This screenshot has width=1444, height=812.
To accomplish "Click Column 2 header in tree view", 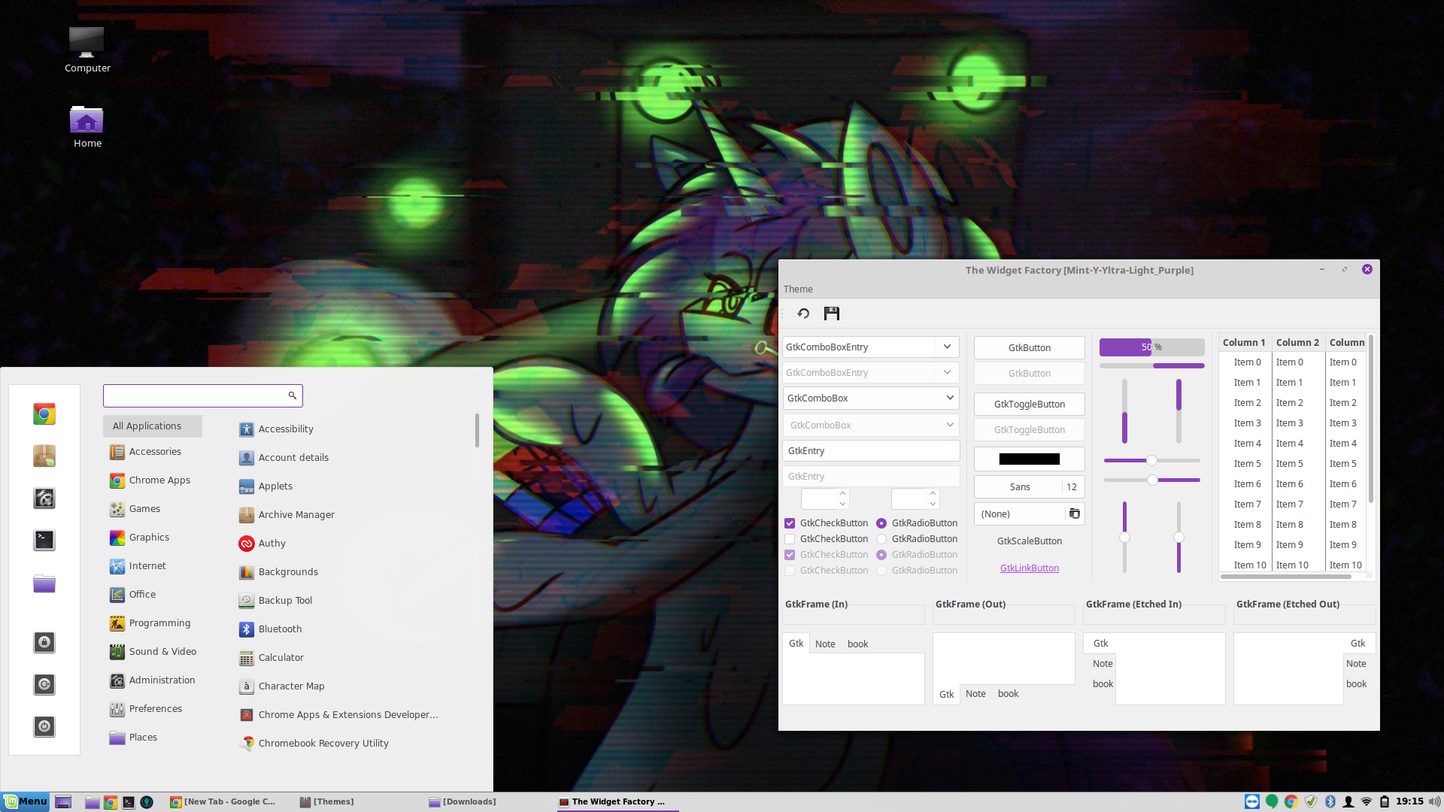I will click(1297, 342).
